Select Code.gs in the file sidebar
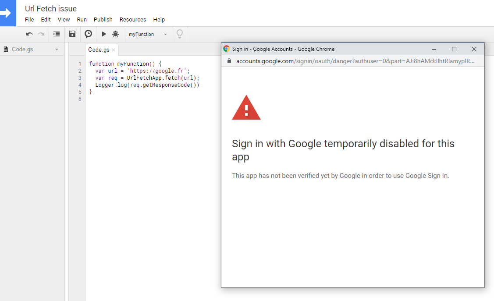Viewport: 494px width, 301px height. pos(22,50)
